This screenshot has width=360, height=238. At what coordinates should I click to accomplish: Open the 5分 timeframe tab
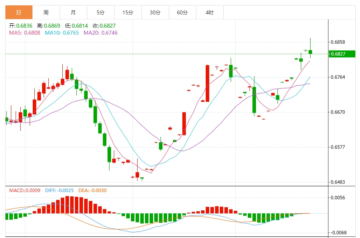[101, 12]
